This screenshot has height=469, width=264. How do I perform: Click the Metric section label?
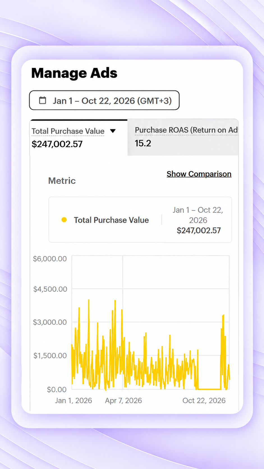62,181
